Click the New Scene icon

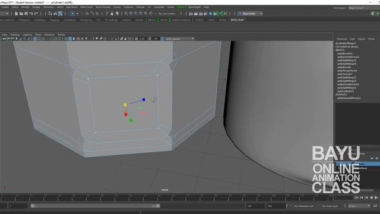tap(16, 14)
